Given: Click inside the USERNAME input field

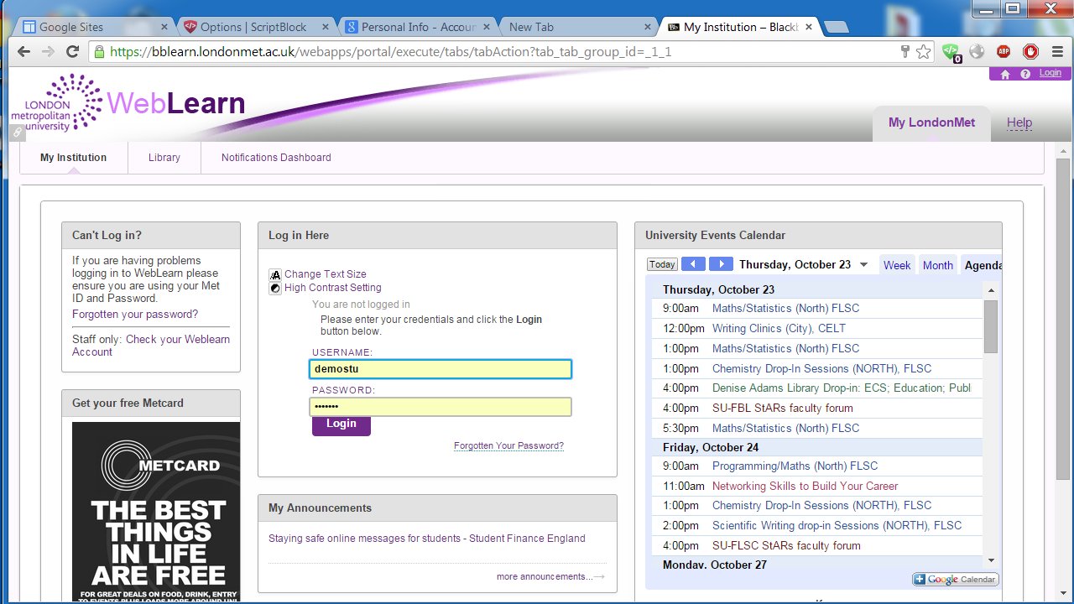Looking at the screenshot, I should [441, 368].
